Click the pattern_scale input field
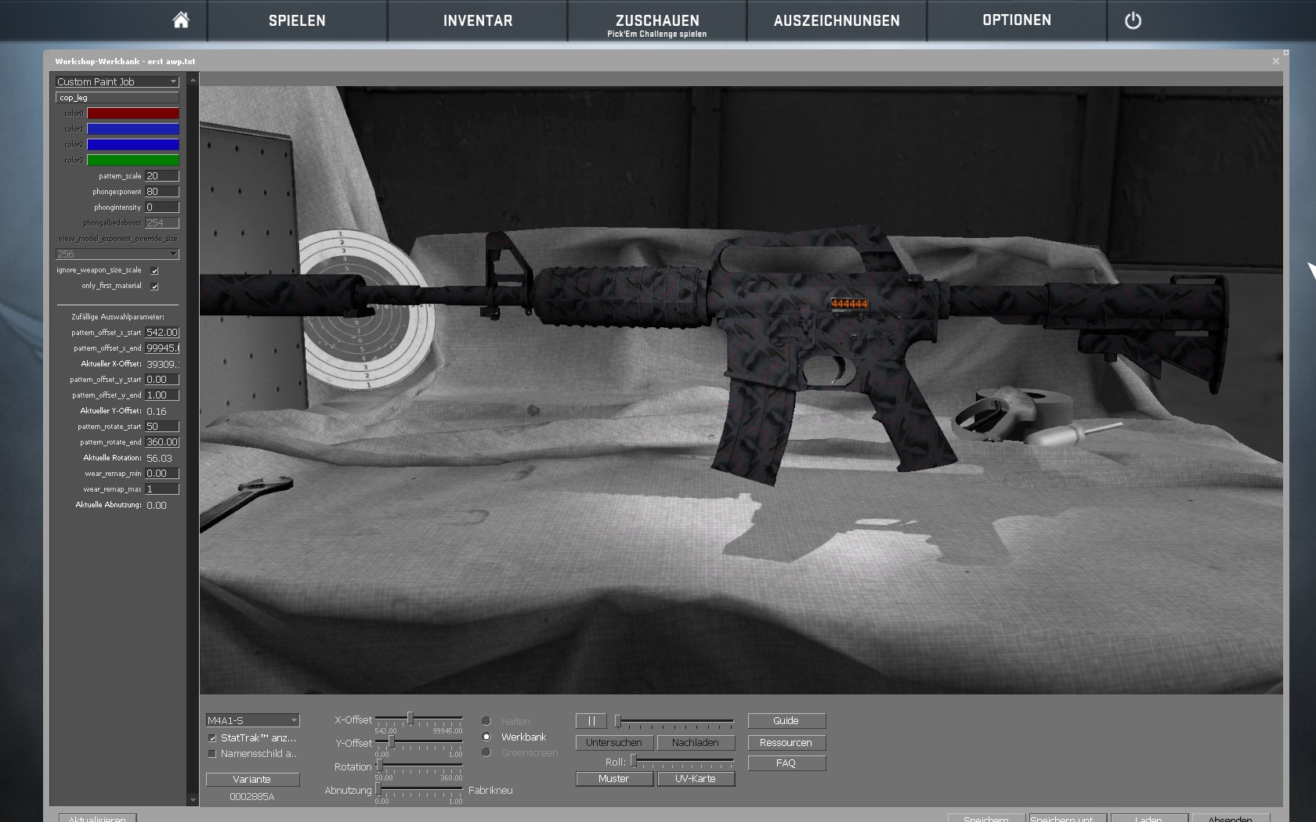Screen dimensions: 1316x822 coord(162,176)
